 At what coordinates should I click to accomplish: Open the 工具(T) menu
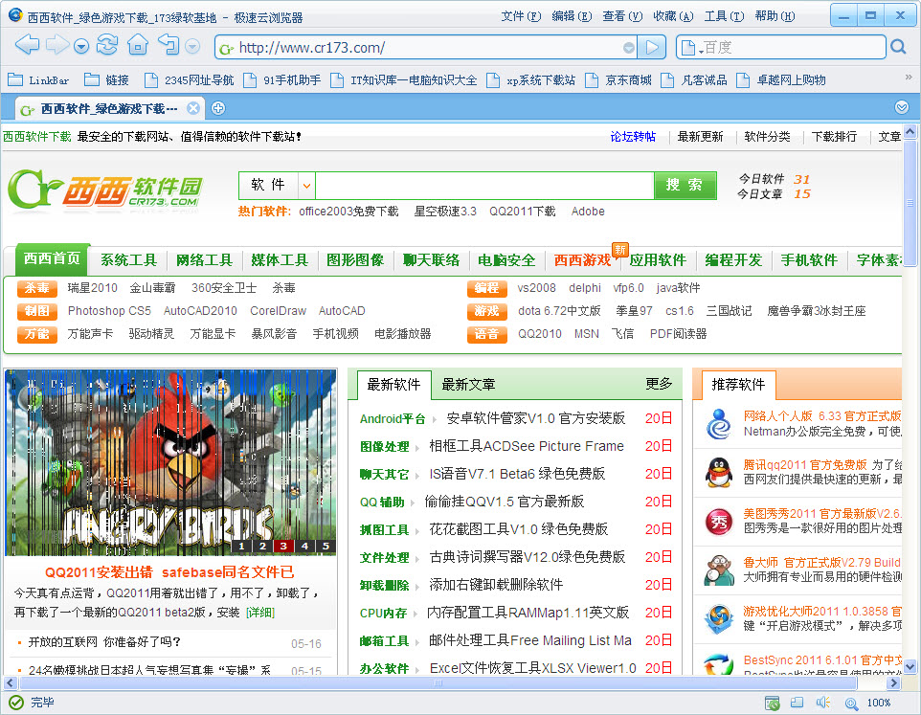click(724, 16)
